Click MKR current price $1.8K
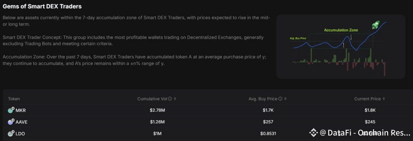The height and width of the screenshot is (141, 413). coord(370,110)
